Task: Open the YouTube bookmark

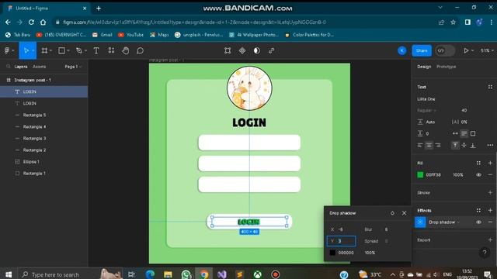Action: pos(130,35)
